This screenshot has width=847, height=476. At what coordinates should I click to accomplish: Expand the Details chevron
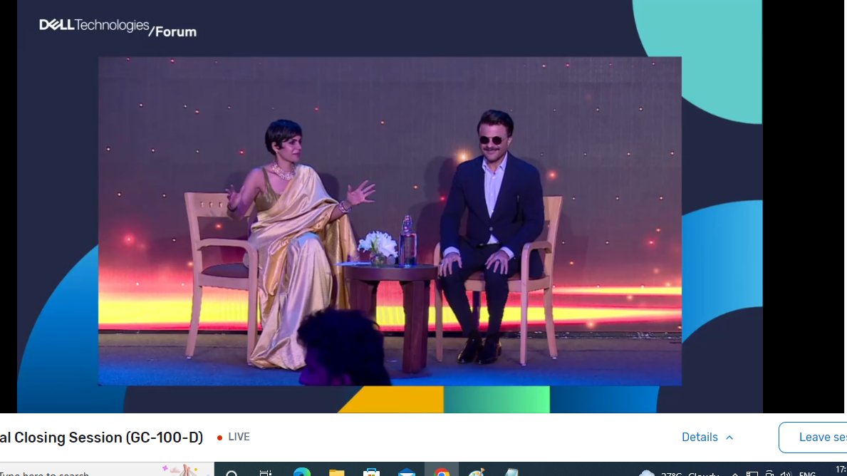(x=729, y=437)
